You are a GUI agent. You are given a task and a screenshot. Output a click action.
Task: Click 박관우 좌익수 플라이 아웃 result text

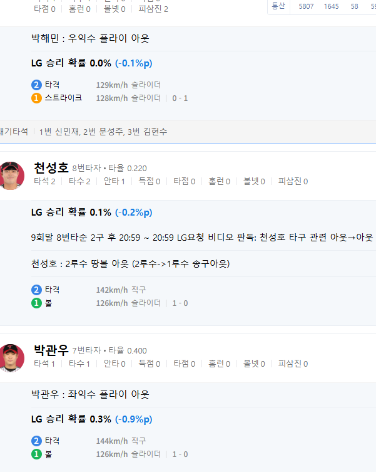(90, 394)
